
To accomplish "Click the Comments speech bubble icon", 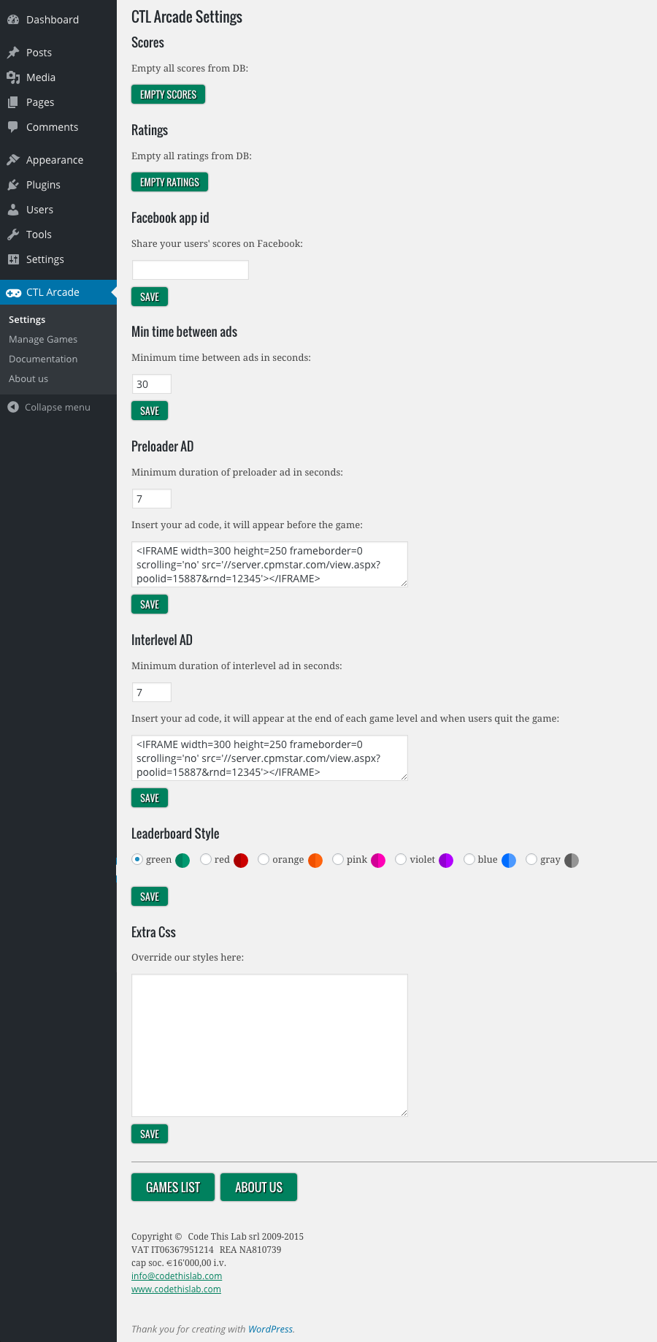I will point(14,126).
